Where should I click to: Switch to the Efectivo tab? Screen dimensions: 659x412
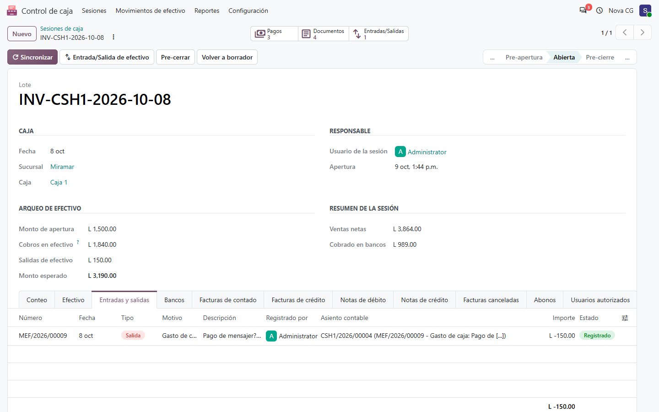point(73,300)
